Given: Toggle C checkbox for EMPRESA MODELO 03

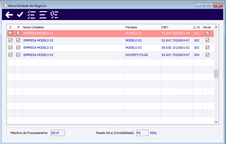Looking at the screenshot, I should coord(10,47).
